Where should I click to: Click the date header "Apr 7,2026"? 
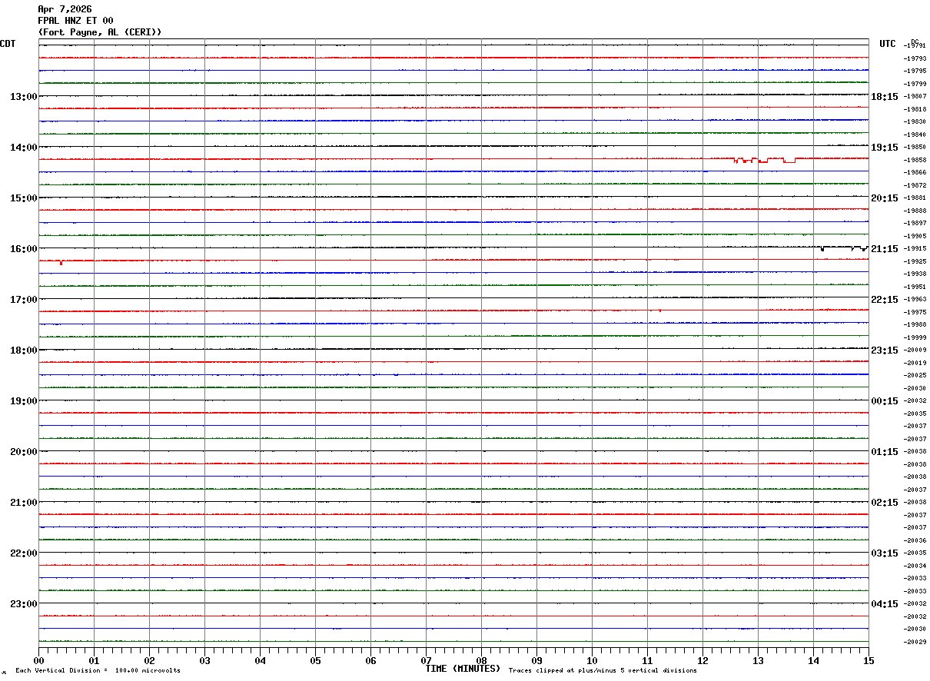(65, 9)
